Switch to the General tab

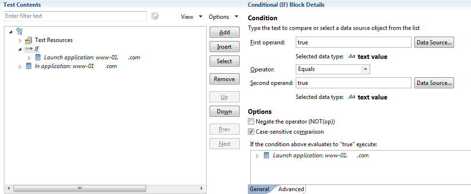(259, 189)
